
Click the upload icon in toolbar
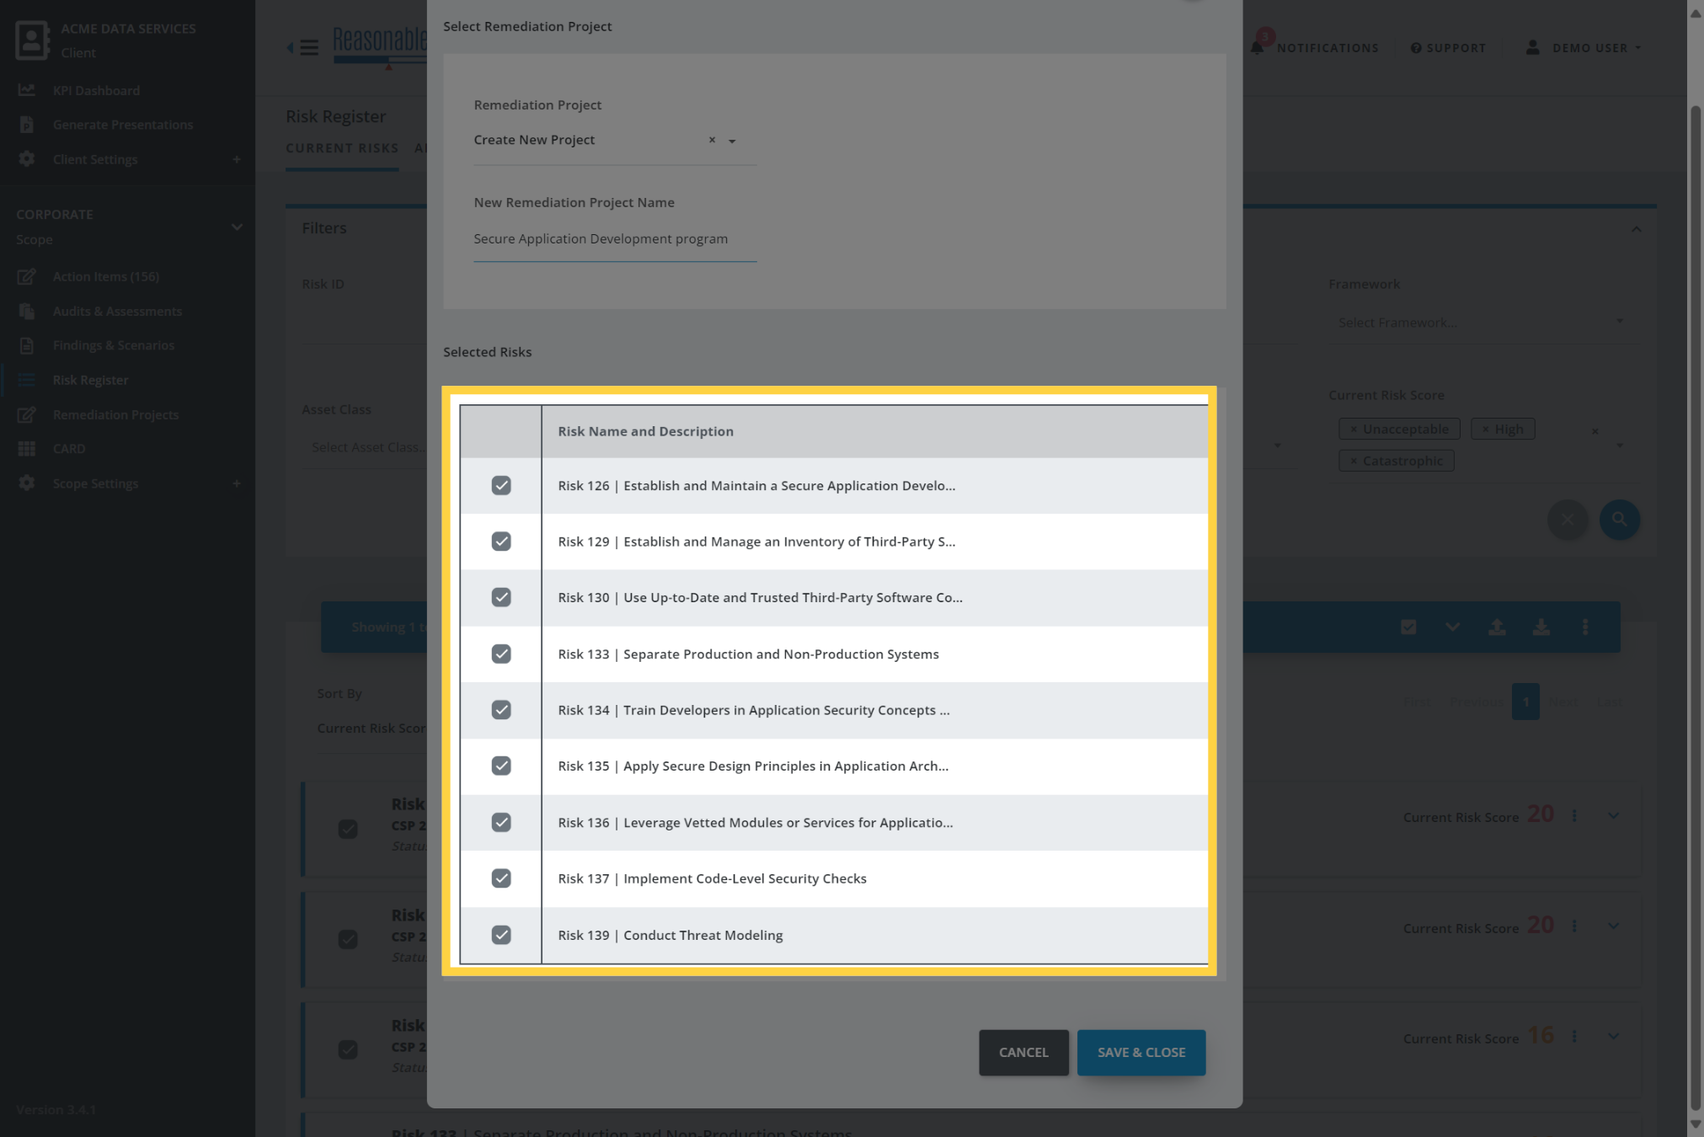click(1497, 627)
